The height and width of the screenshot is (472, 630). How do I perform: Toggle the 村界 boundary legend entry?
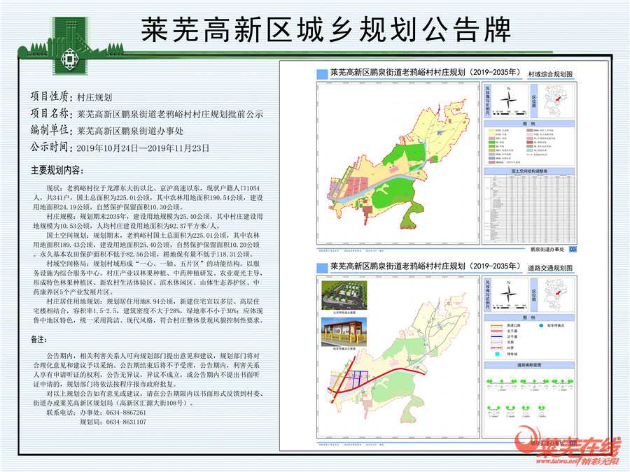pyautogui.click(x=506, y=348)
